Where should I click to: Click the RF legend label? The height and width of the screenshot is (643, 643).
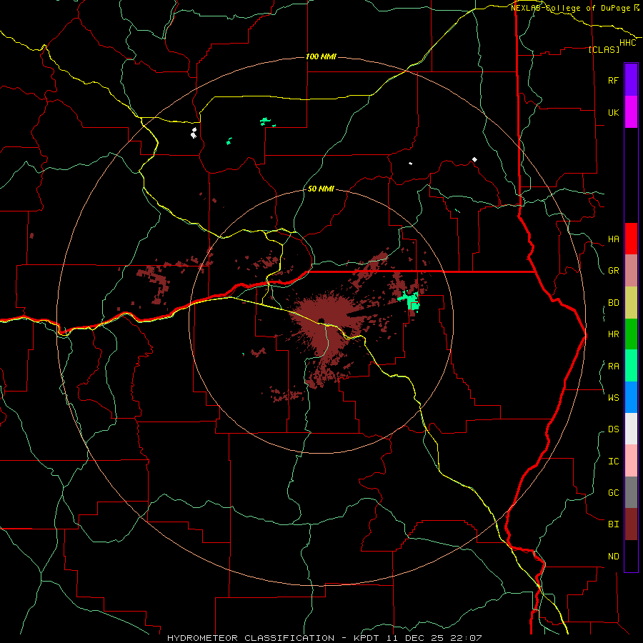pyautogui.click(x=613, y=80)
